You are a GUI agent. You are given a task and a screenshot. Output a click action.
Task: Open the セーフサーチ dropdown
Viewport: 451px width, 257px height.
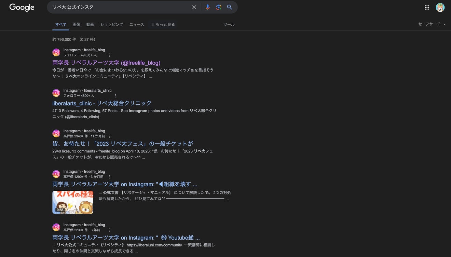(x=432, y=24)
